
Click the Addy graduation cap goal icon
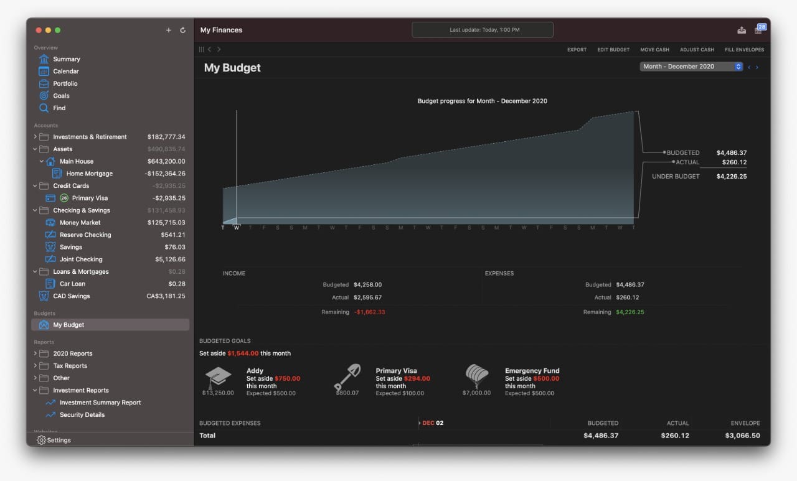pyautogui.click(x=219, y=378)
